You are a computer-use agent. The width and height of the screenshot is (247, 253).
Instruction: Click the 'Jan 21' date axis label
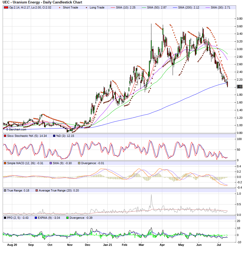click(108, 245)
